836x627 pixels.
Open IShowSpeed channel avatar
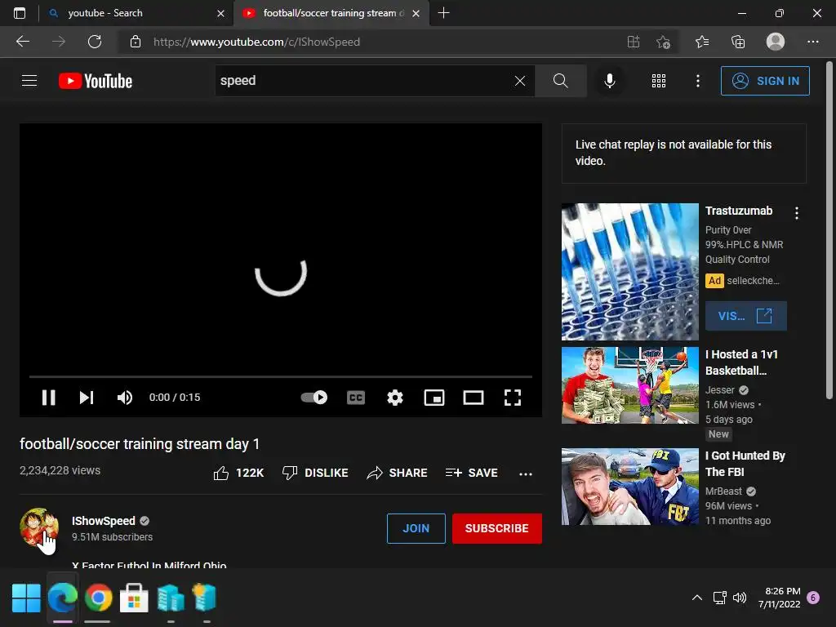point(39,527)
